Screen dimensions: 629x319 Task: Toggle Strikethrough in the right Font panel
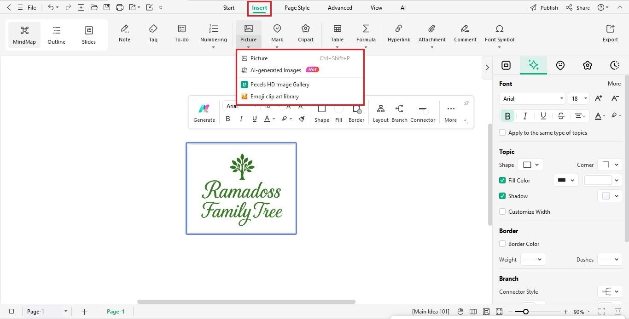point(561,116)
